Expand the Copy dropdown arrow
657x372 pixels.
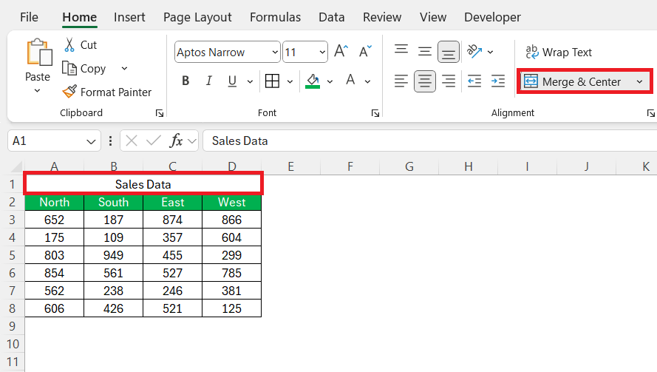[x=124, y=68]
